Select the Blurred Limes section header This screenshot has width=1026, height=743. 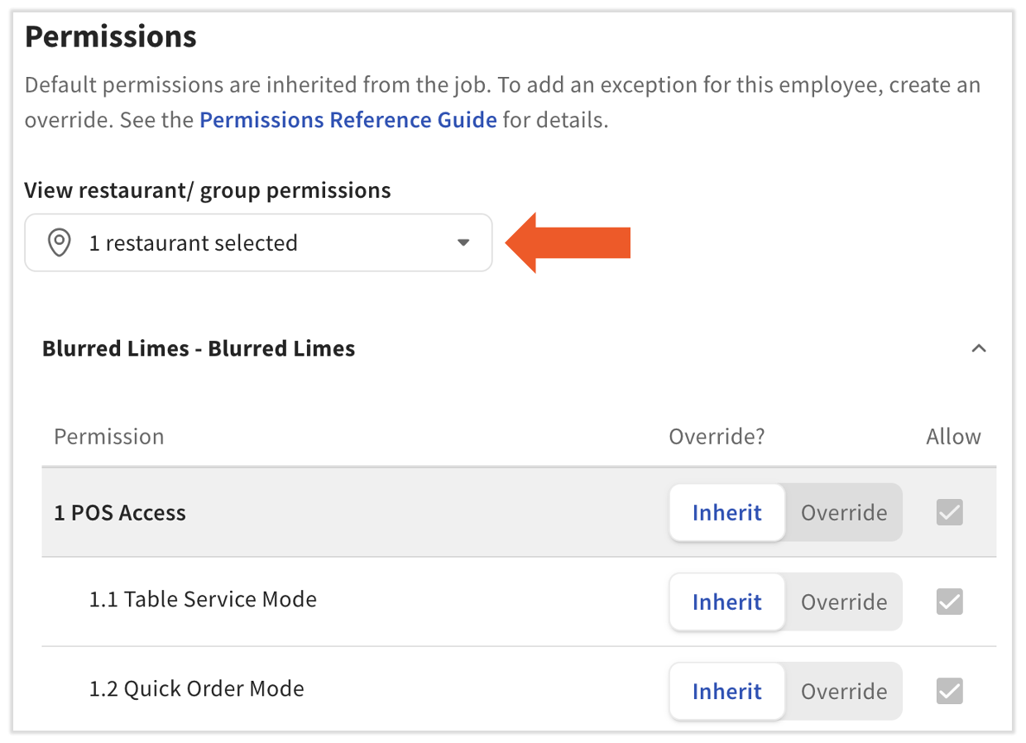[x=199, y=348]
